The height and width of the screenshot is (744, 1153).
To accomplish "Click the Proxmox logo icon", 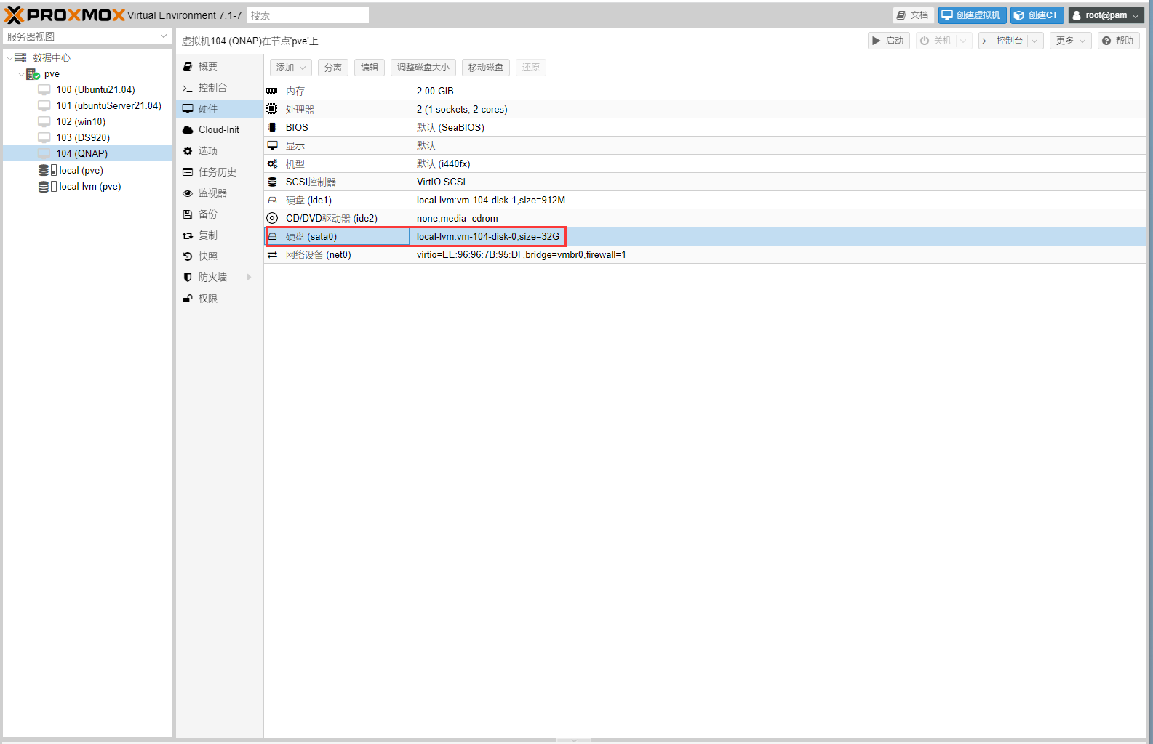I will point(14,15).
